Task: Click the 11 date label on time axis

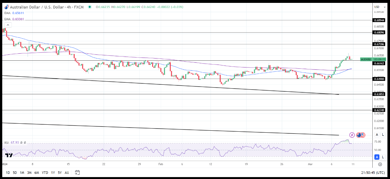Action: pyautogui.click(x=353, y=164)
